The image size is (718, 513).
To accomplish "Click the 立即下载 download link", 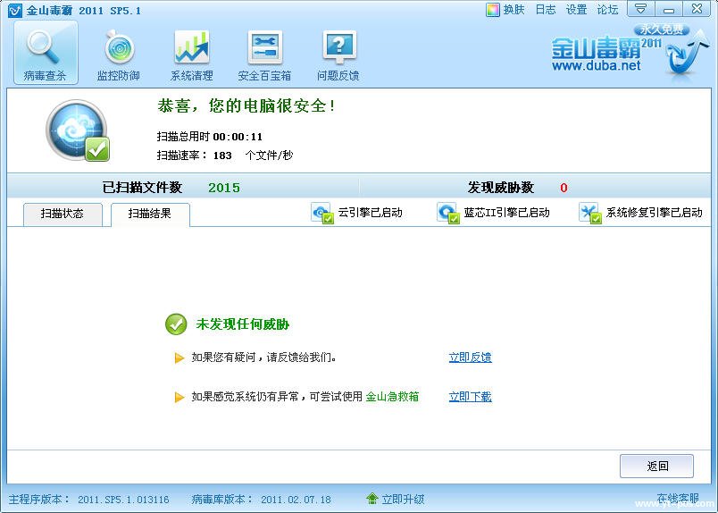I will tap(470, 397).
